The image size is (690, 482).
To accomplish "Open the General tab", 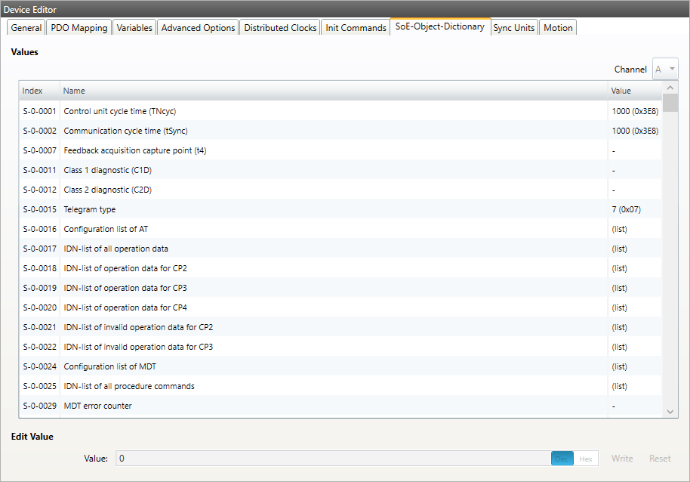I will [26, 28].
